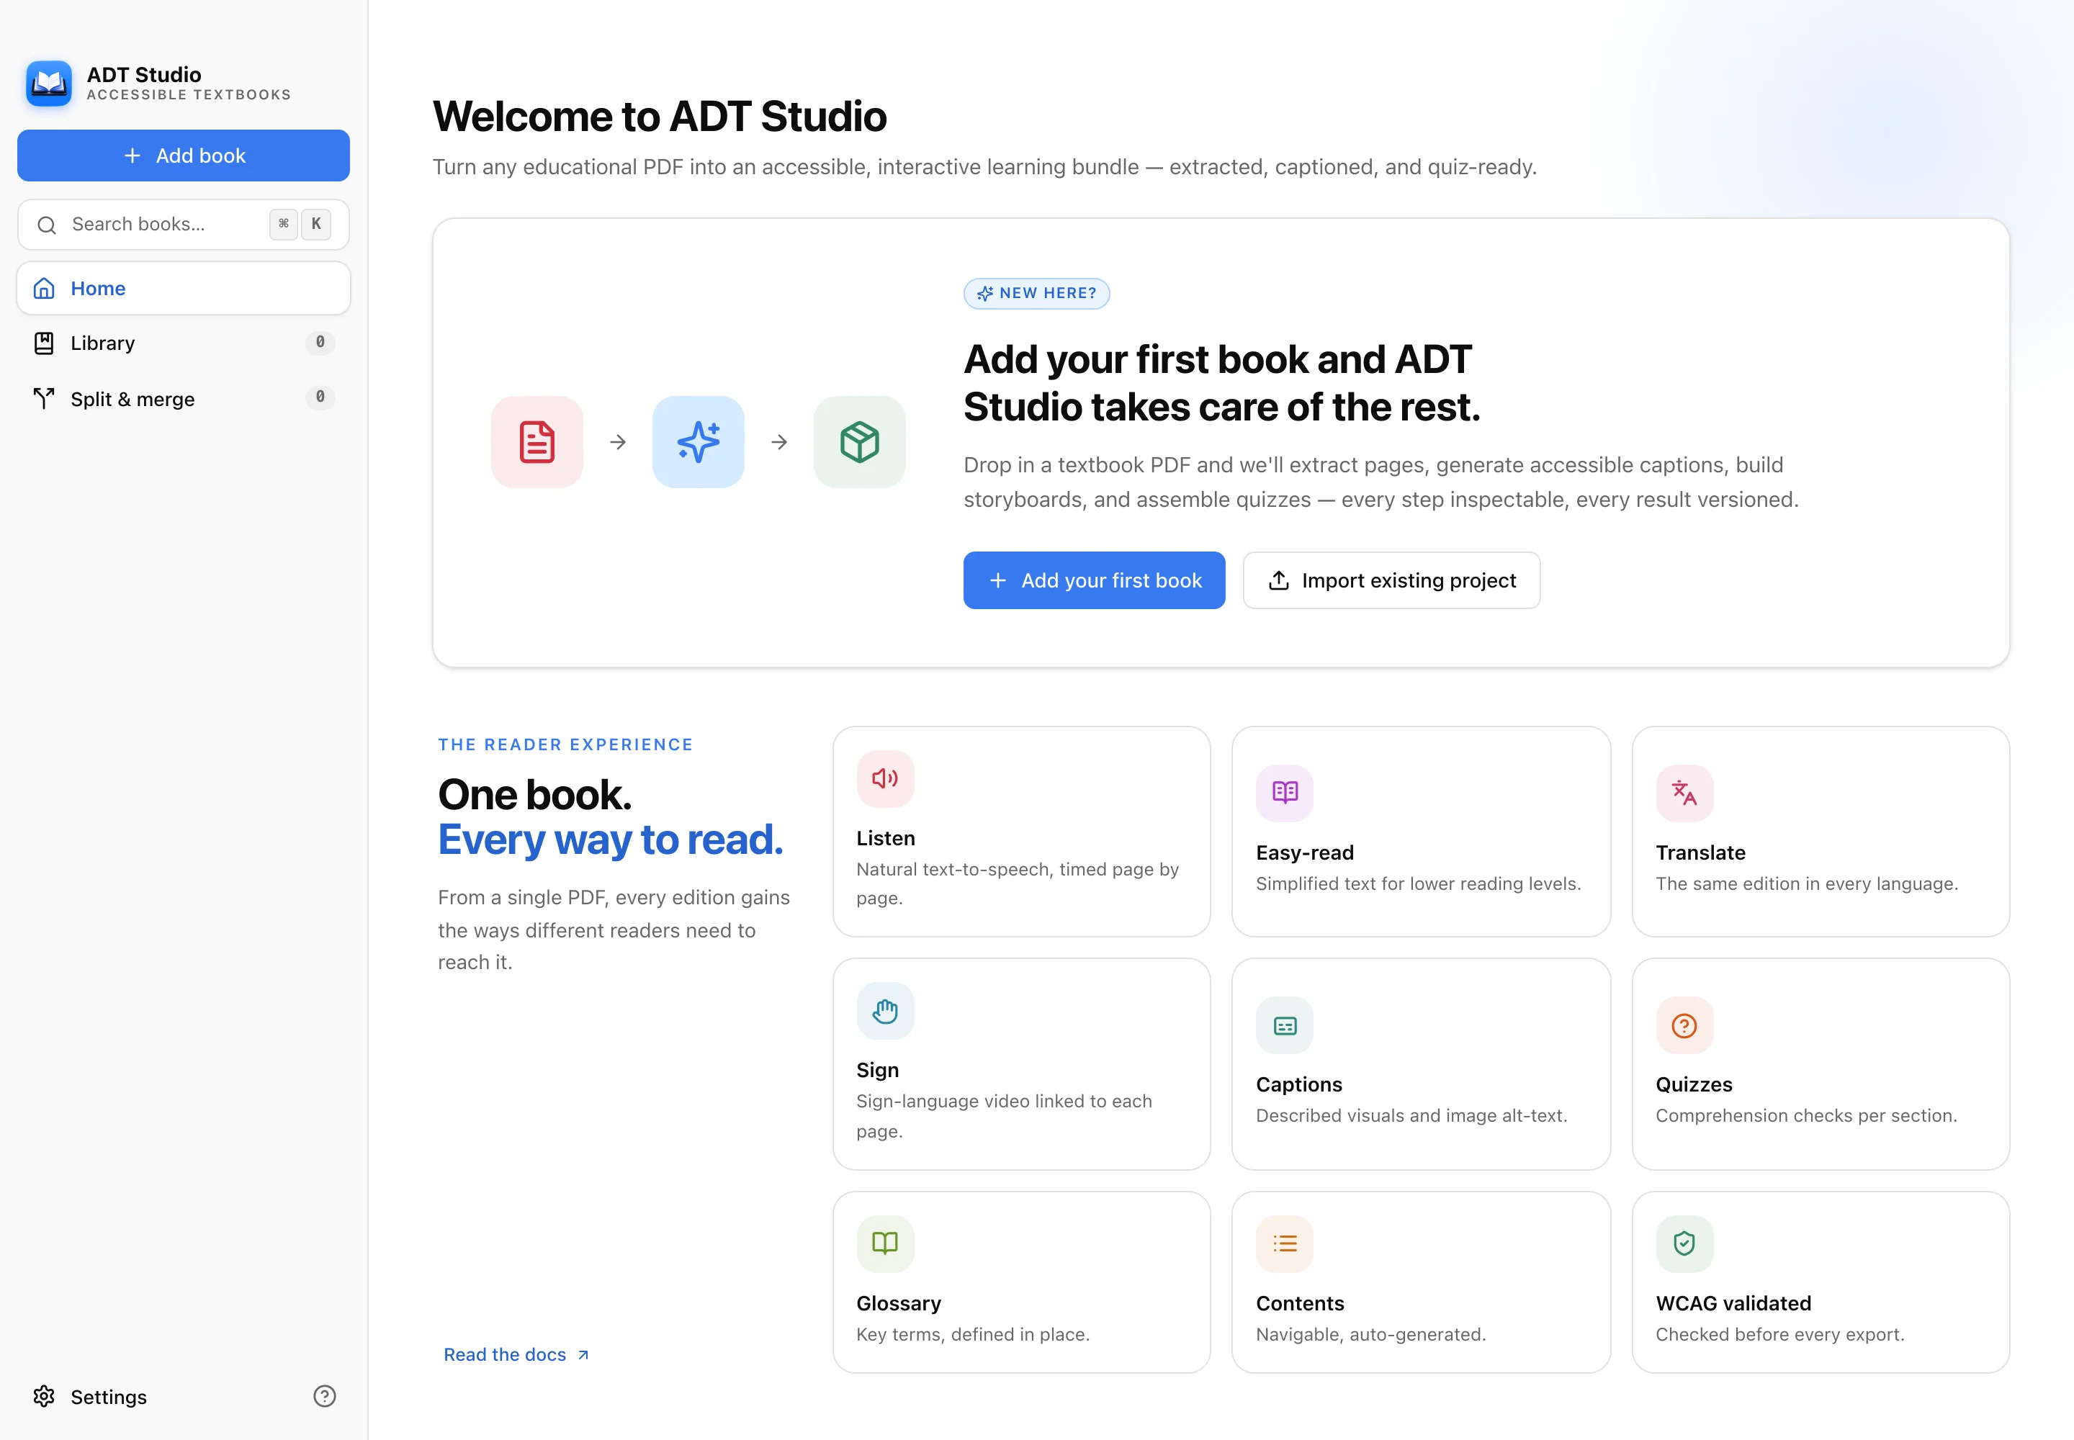2074x1440 pixels.
Task: Click the Split & merge branch icon
Action: tap(44, 398)
